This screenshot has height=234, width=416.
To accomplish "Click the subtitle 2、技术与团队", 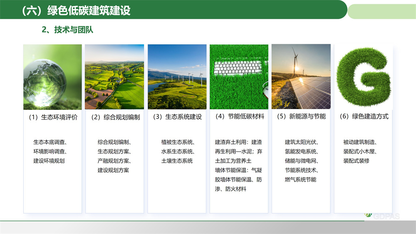I will point(67,30).
